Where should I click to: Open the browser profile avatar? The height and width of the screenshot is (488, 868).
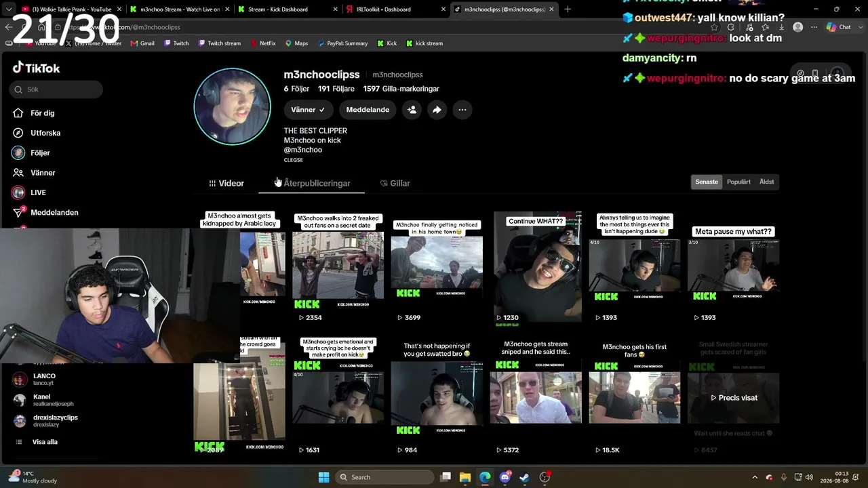[797, 27]
